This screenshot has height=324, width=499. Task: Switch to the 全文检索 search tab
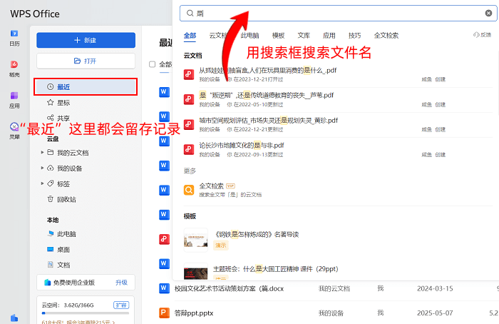(x=386, y=35)
